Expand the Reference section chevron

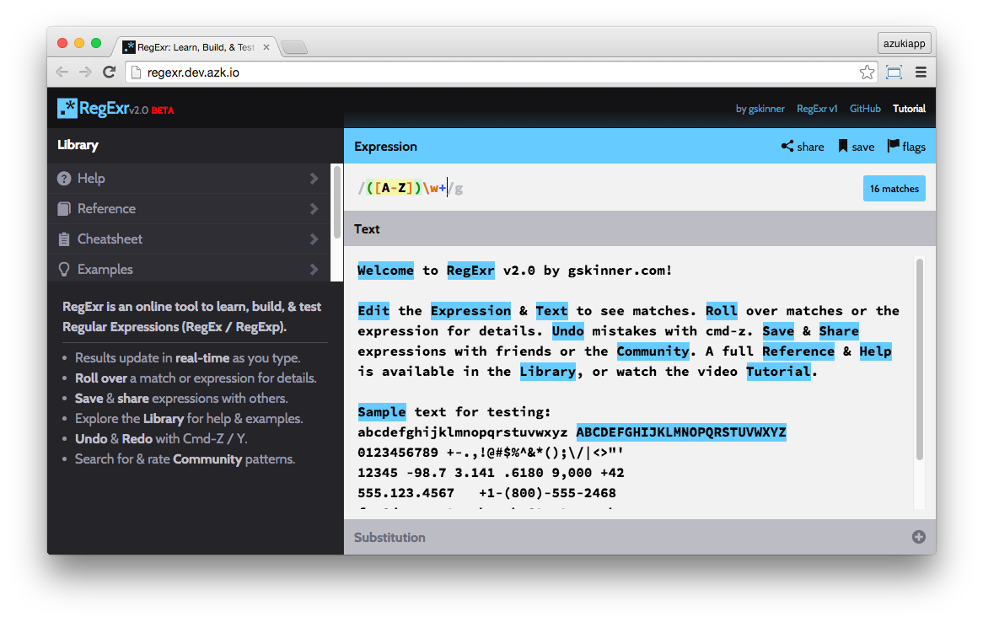pos(314,209)
